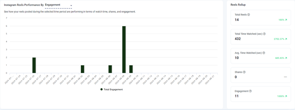Click the 685.83% change label
Viewport: 295px width, 110px height.
point(280,58)
